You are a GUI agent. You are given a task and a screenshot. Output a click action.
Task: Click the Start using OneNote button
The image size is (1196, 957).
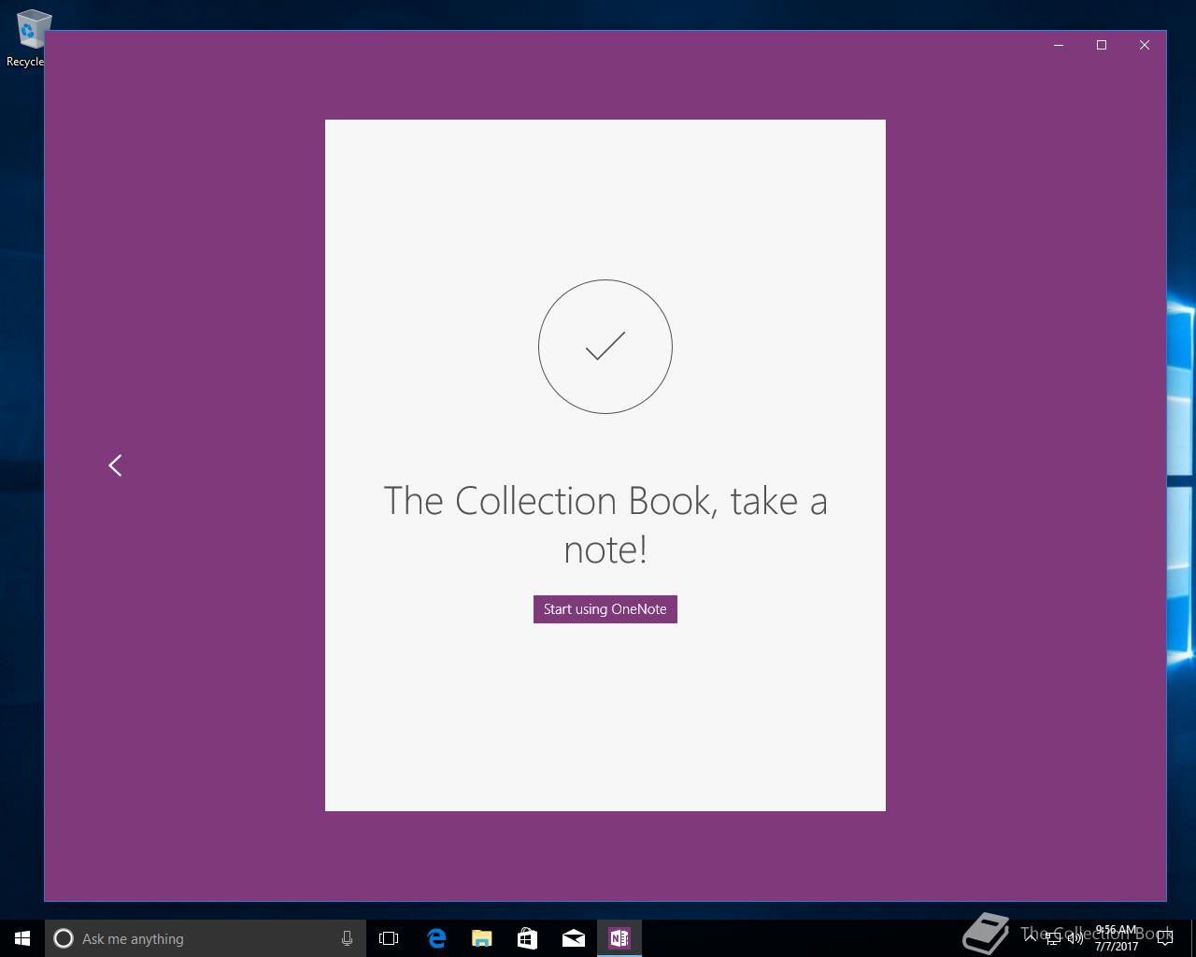coord(605,609)
